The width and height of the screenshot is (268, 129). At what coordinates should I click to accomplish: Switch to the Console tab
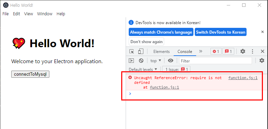[185, 52]
